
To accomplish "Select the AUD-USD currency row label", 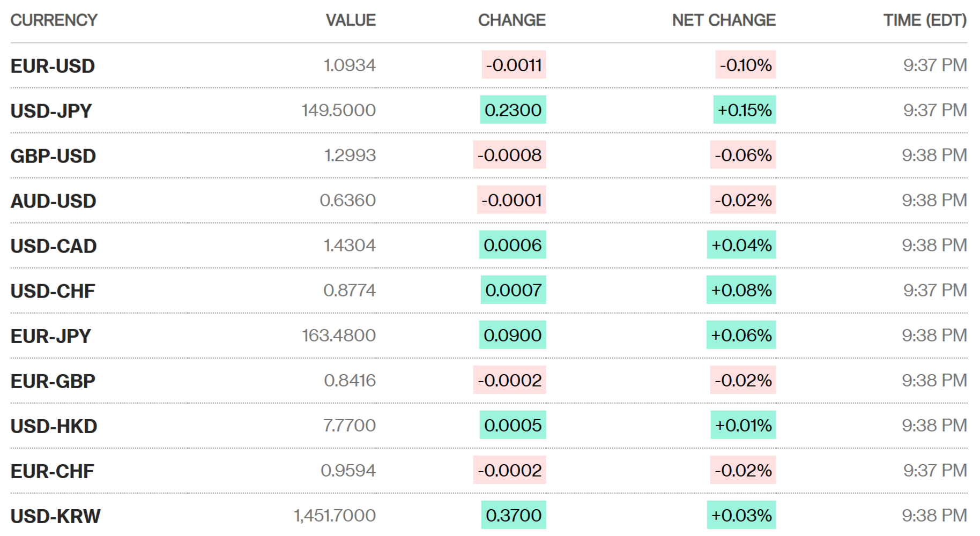I will 53,201.
